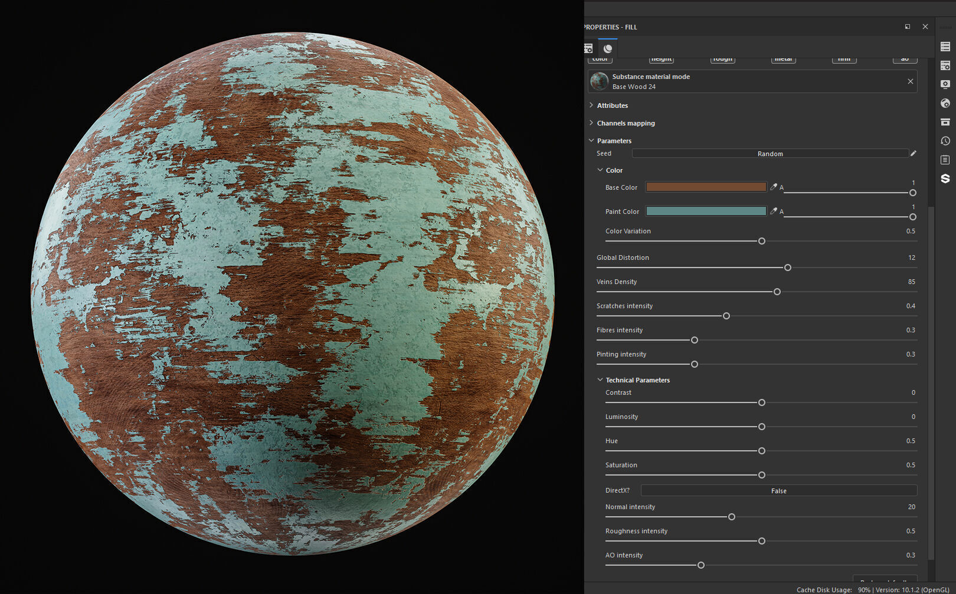Image resolution: width=956 pixels, height=594 pixels.
Task: Open the Log clipboard icon
Action: tap(945, 160)
